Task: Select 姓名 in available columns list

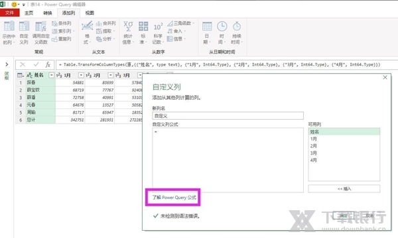Action: tap(344, 132)
